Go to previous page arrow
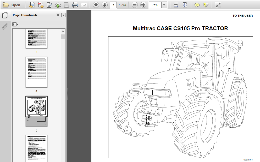Screen dimensions: 260x162 pos(96,5)
